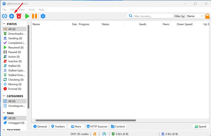Viewport: 211px width, 136px height.
Task: Select the Completed status filter
Action: (15, 43)
